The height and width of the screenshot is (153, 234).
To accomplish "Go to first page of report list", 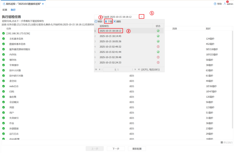I will pyautogui.click(x=96, y=69).
